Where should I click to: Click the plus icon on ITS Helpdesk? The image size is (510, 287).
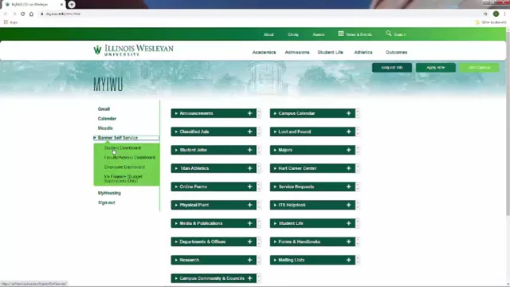click(349, 205)
